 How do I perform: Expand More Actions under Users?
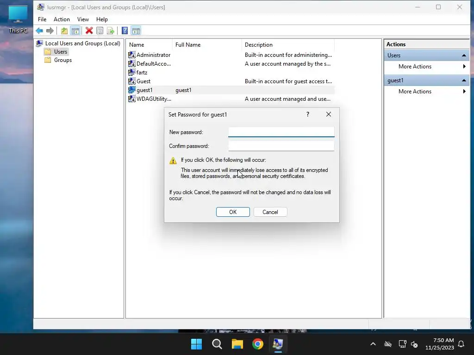(426, 67)
